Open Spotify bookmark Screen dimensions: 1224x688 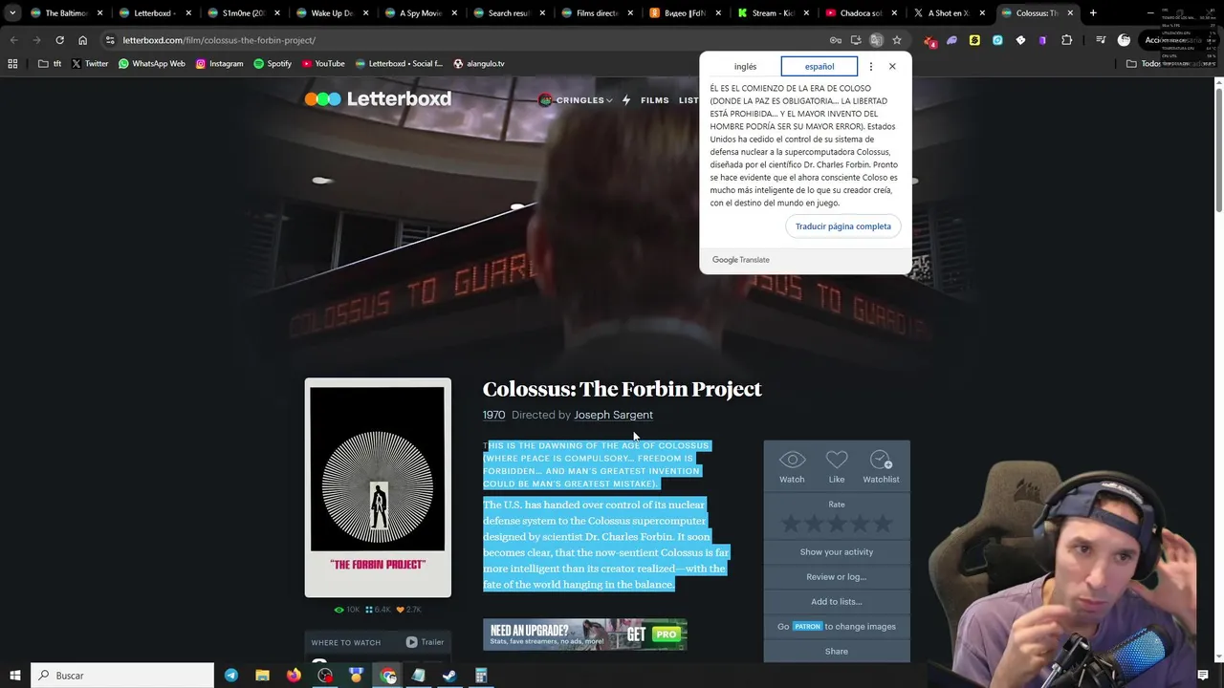[273, 63]
